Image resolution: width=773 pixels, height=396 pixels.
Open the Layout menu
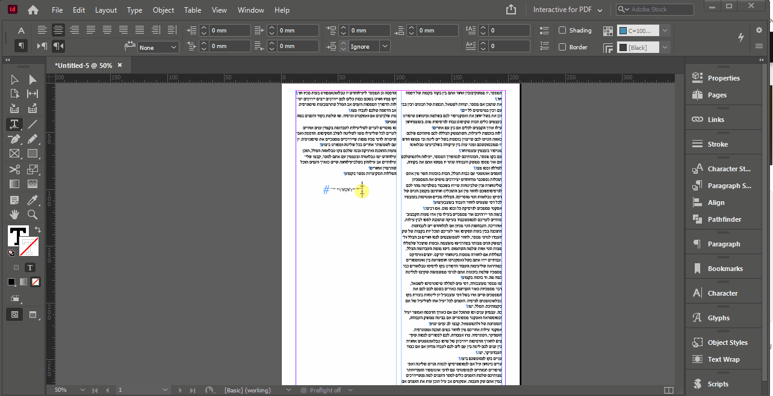pyautogui.click(x=106, y=10)
